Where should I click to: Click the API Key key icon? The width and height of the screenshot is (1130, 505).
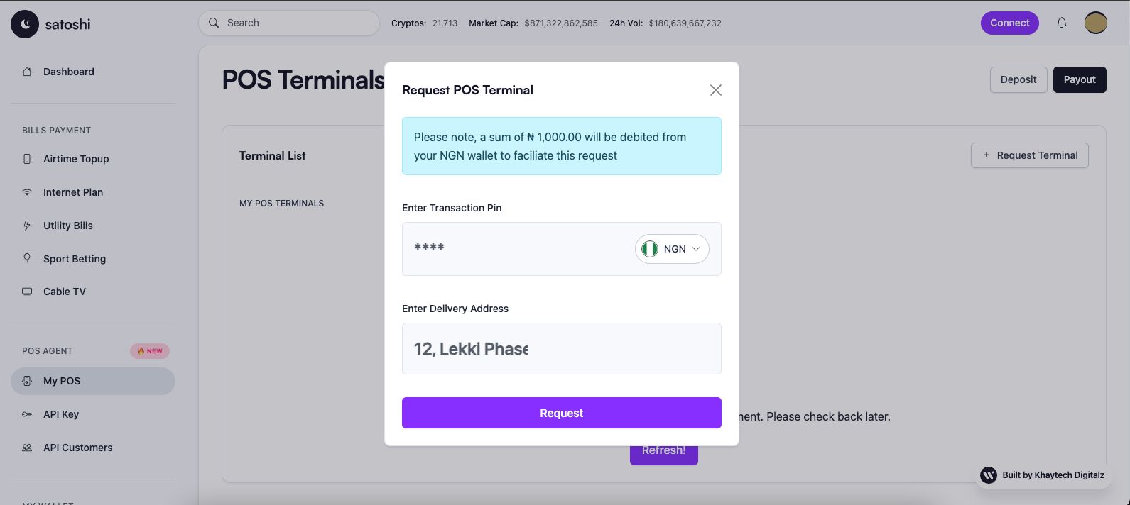(x=27, y=414)
